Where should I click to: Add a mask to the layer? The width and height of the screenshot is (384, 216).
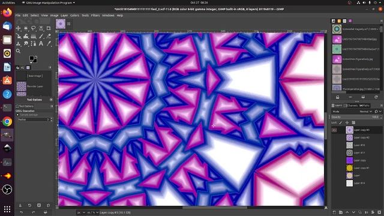pos(373,212)
